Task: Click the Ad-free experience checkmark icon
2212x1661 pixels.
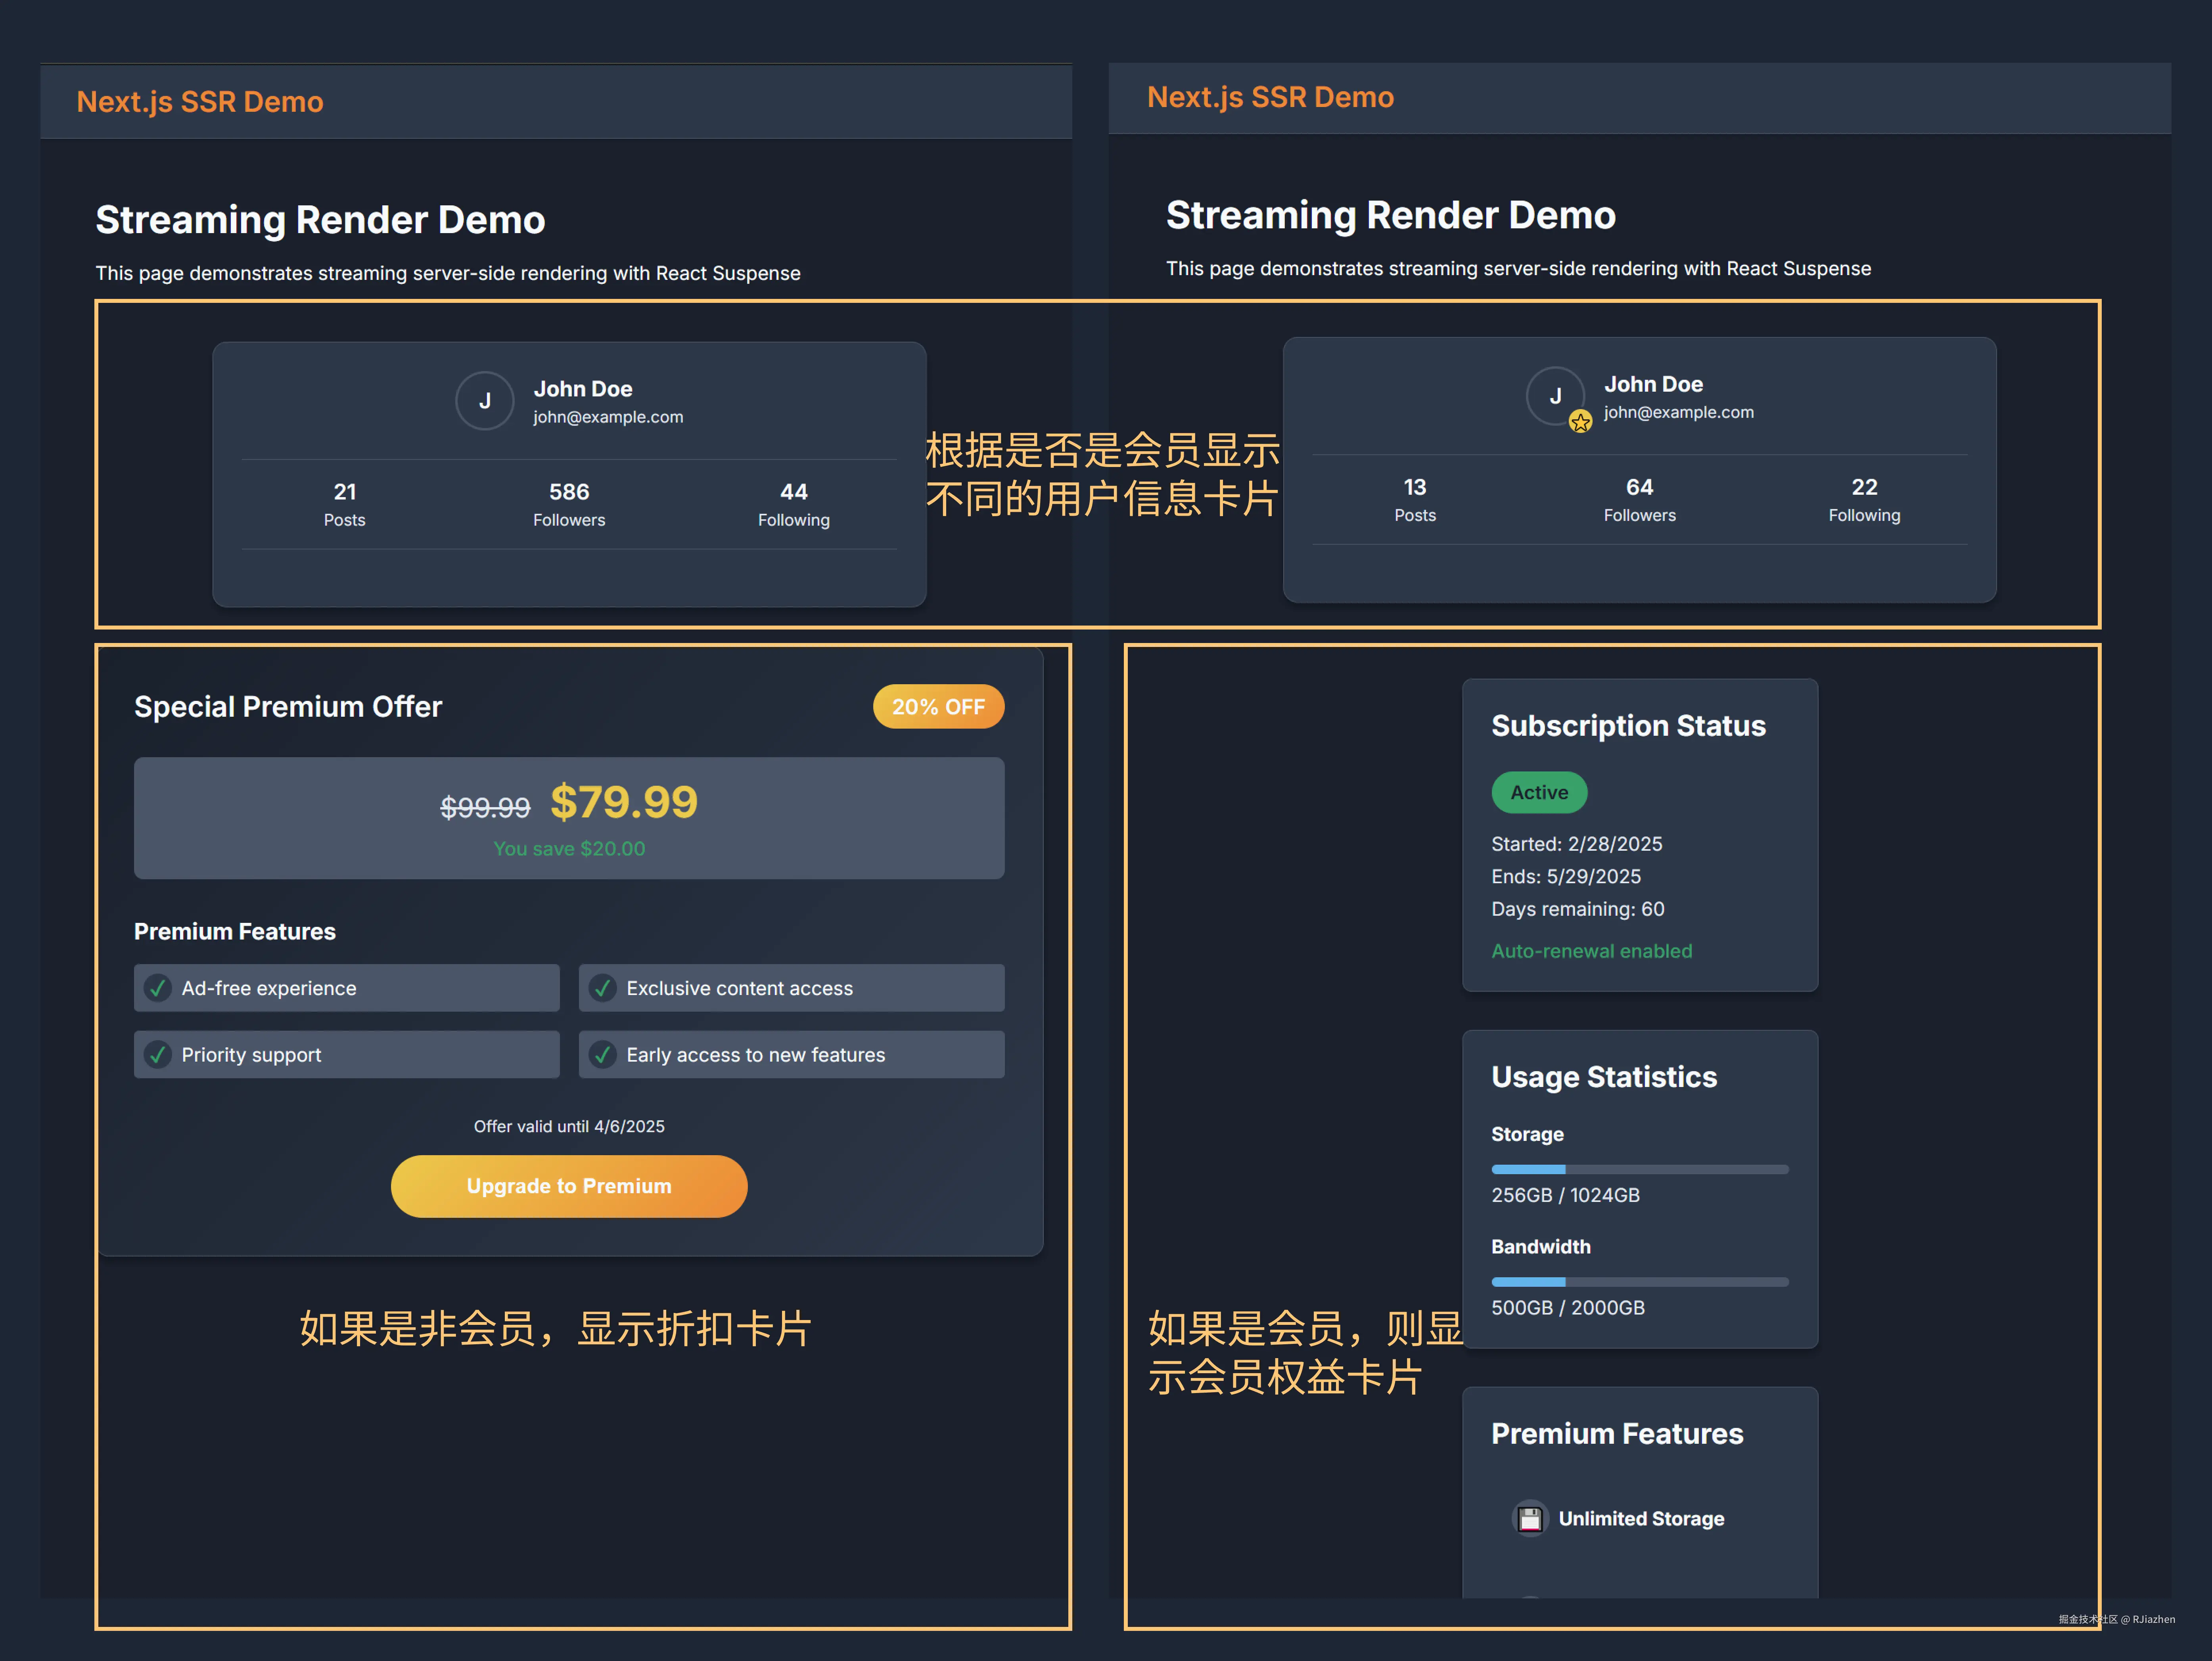Action: coord(158,988)
